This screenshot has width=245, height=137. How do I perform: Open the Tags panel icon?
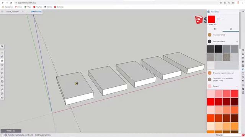(243, 77)
